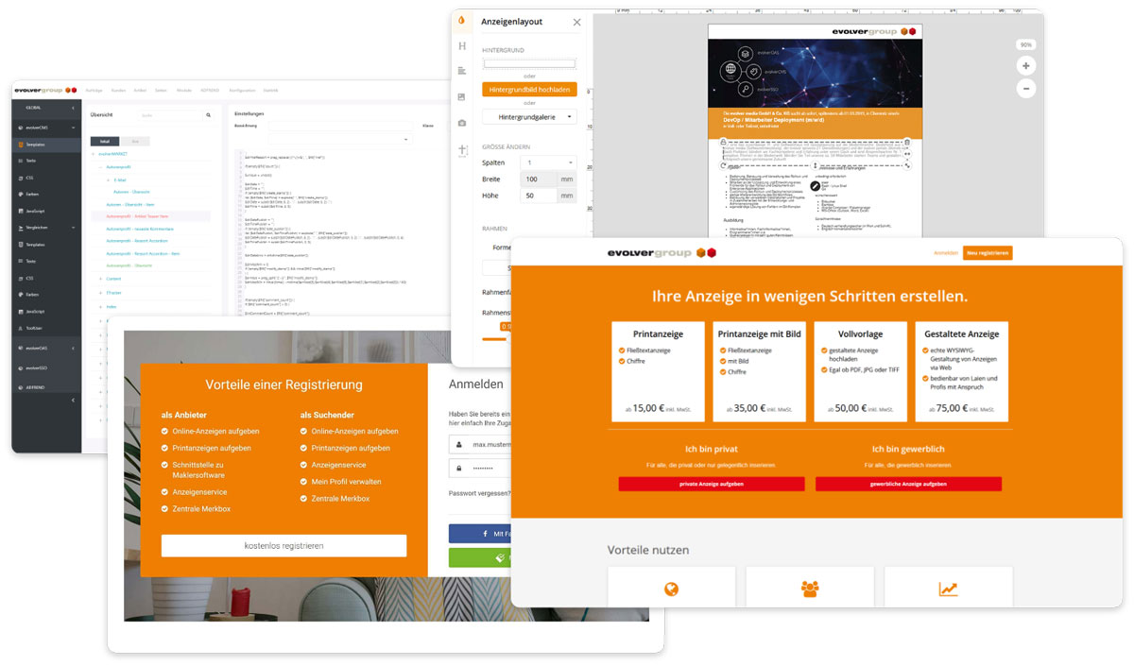Click private Anzeige aufgeben button
1134x666 pixels.
(712, 484)
